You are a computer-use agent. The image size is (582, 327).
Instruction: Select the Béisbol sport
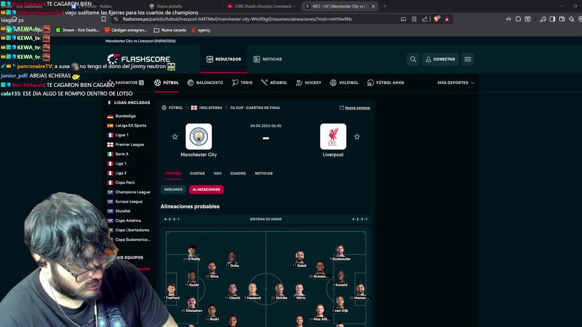pyautogui.click(x=274, y=83)
